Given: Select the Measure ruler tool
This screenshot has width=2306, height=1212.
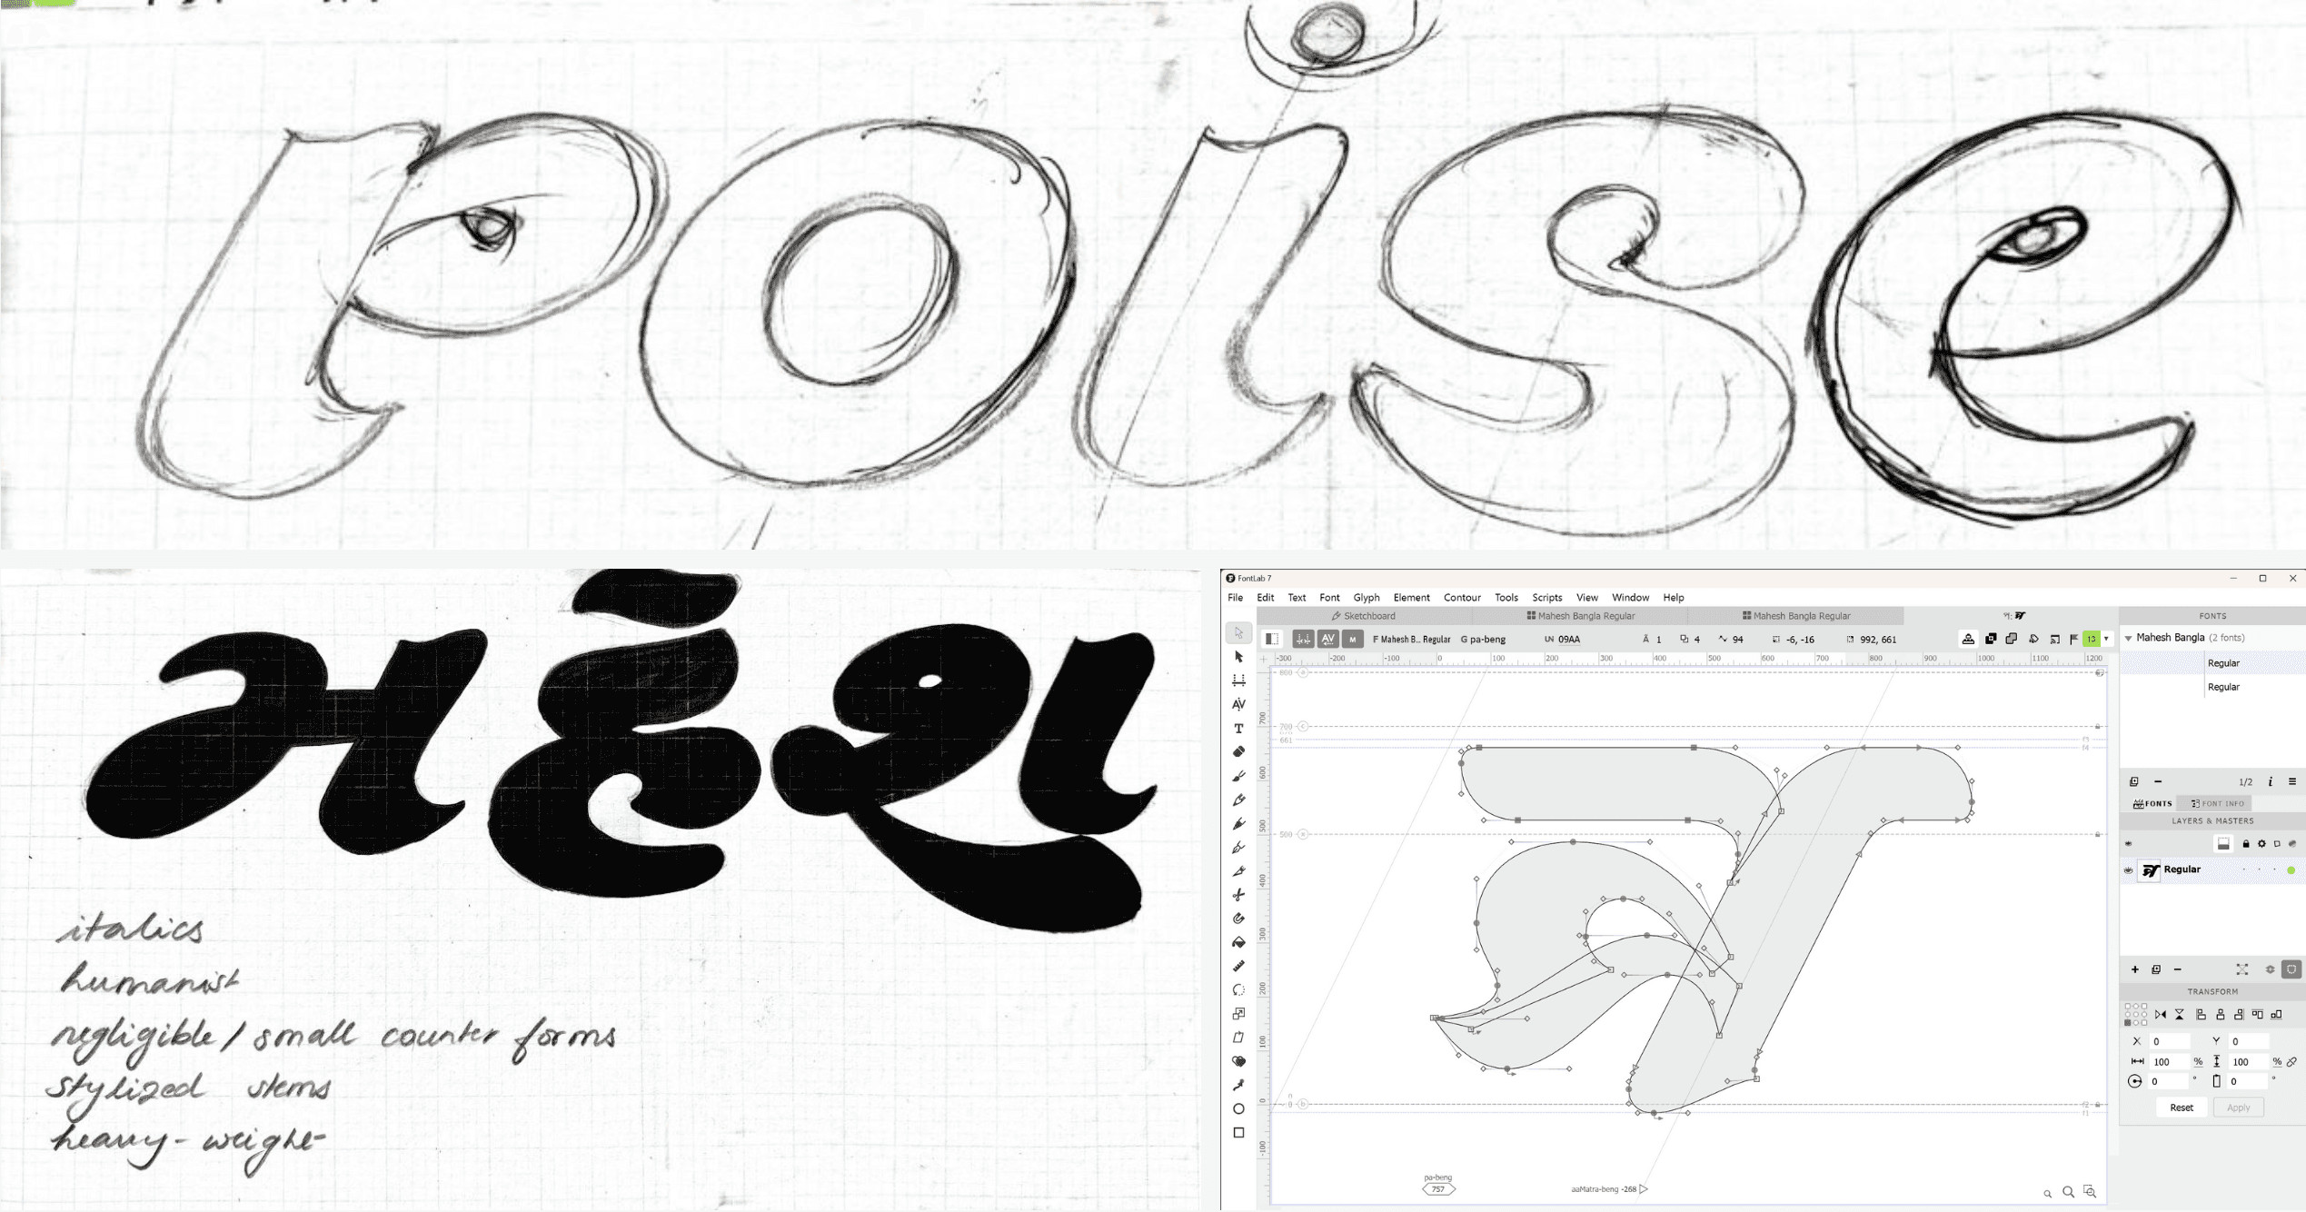Looking at the screenshot, I should (1238, 966).
